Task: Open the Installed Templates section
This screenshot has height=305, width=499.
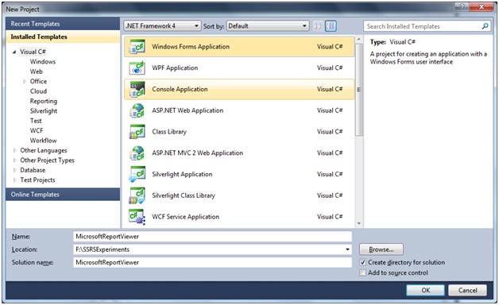Action: click(63, 37)
